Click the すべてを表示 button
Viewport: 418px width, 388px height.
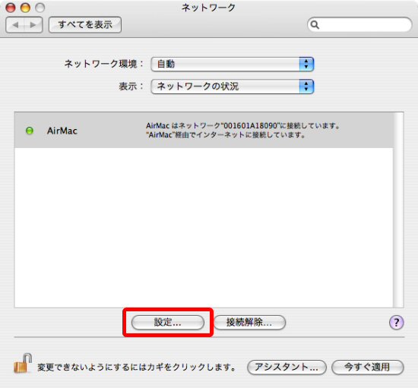tap(85, 24)
